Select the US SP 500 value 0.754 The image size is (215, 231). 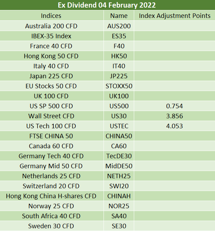(x=175, y=106)
